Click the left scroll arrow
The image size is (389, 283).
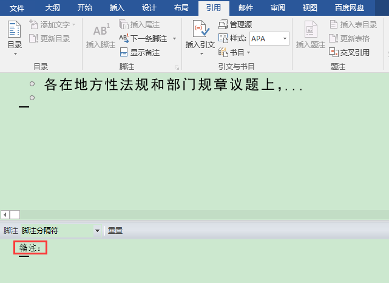tap(5, 214)
